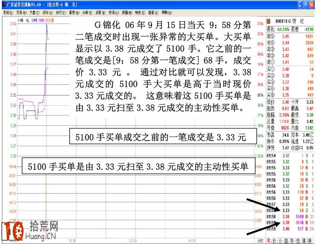Open the 系统 menu
317x244 pixels.
pos(8,13)
